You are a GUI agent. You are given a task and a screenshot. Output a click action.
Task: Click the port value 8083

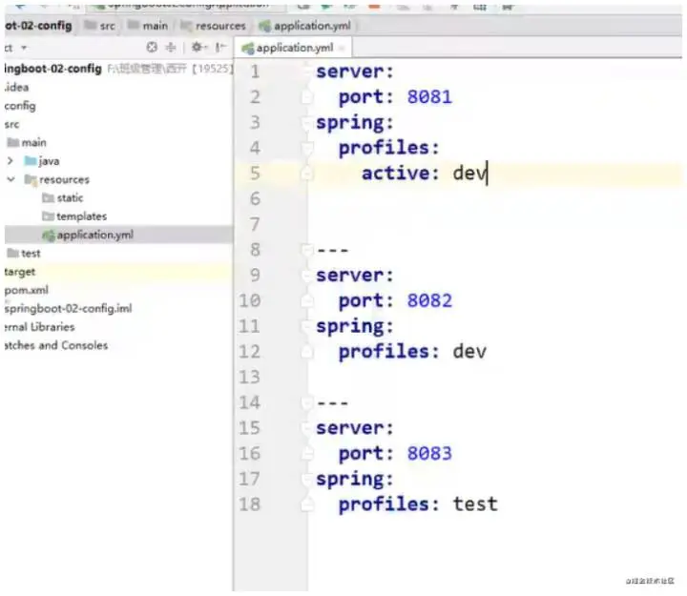tap(429, 454)
